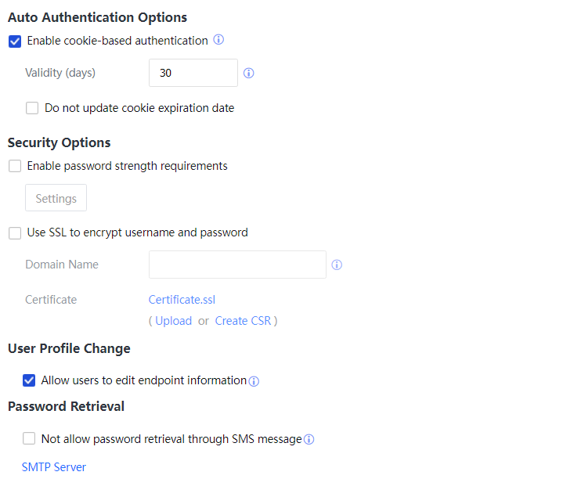Click info icon next to Domain Name field
This screenshot has height=479, width=563.
[x=337, y=265]
